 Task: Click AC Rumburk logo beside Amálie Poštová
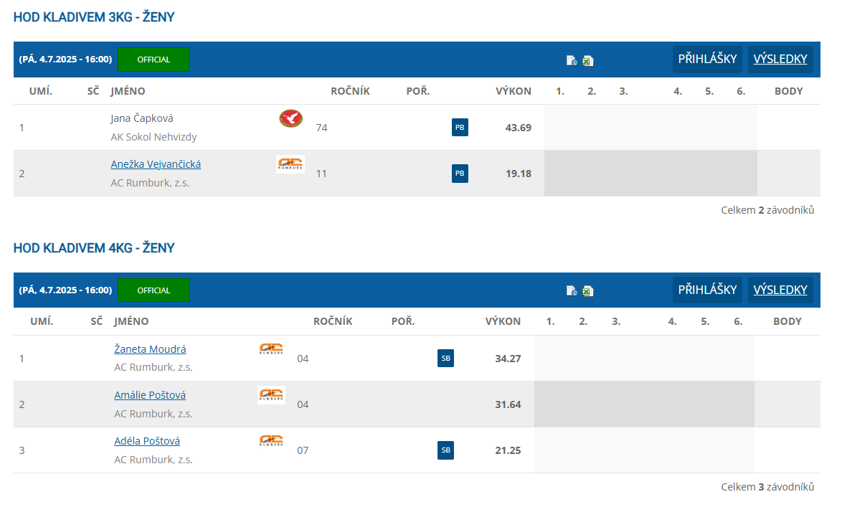[x=272, y=395]
